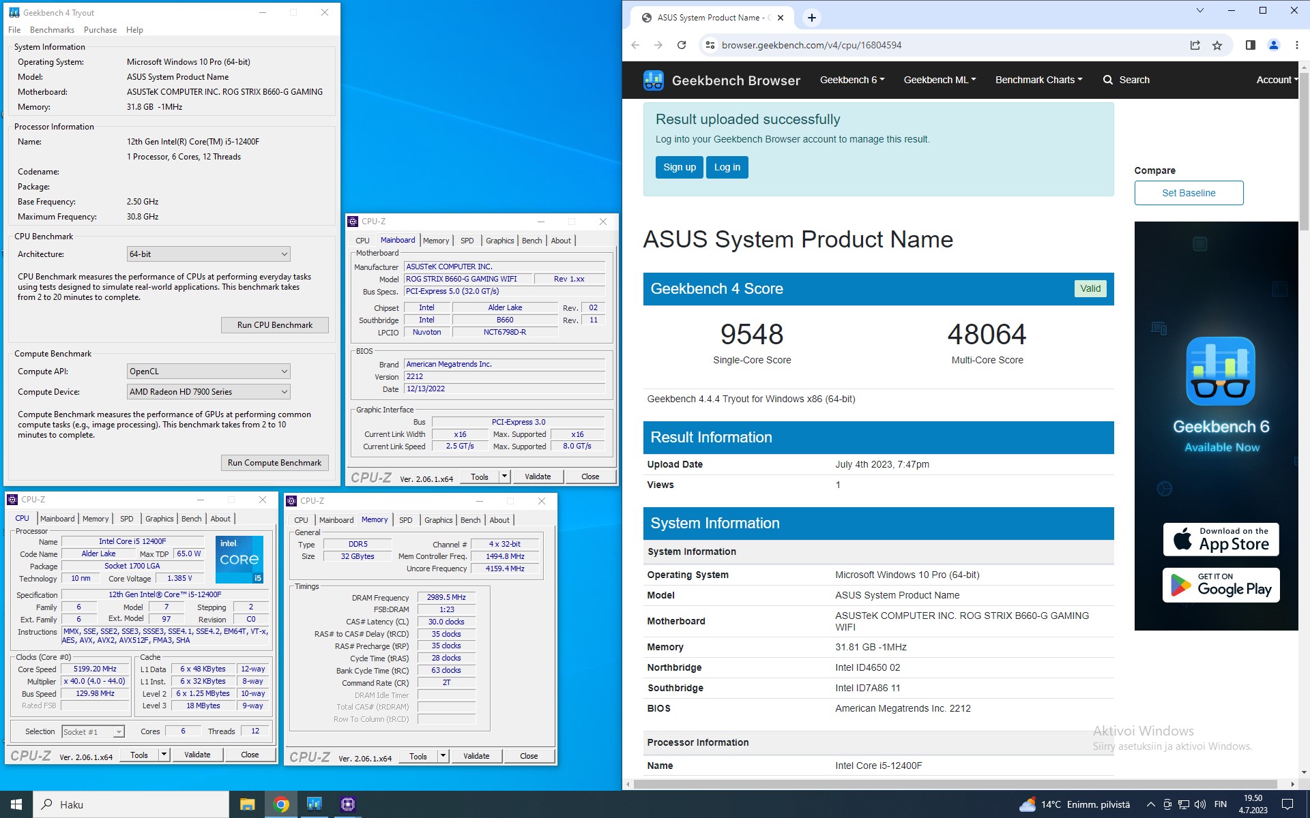Open Chrome profile avatar

(1273, 45)
